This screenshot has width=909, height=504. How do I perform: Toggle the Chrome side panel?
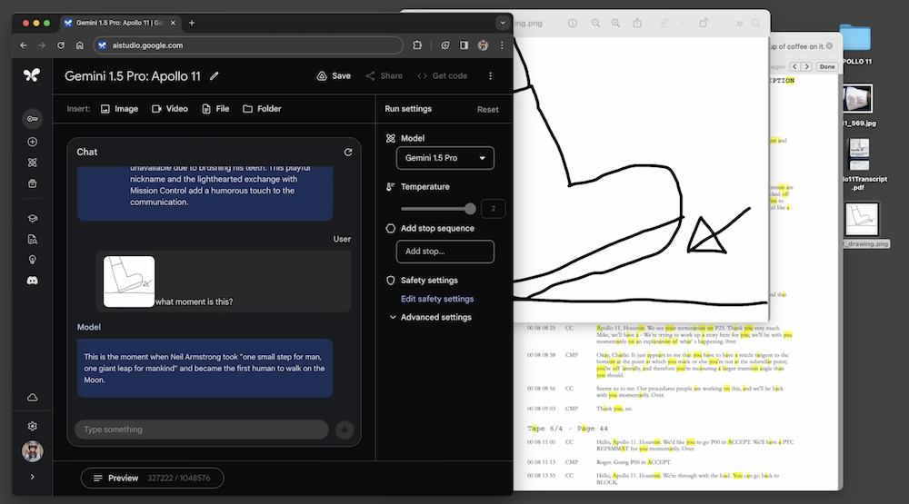coord(464,44)
